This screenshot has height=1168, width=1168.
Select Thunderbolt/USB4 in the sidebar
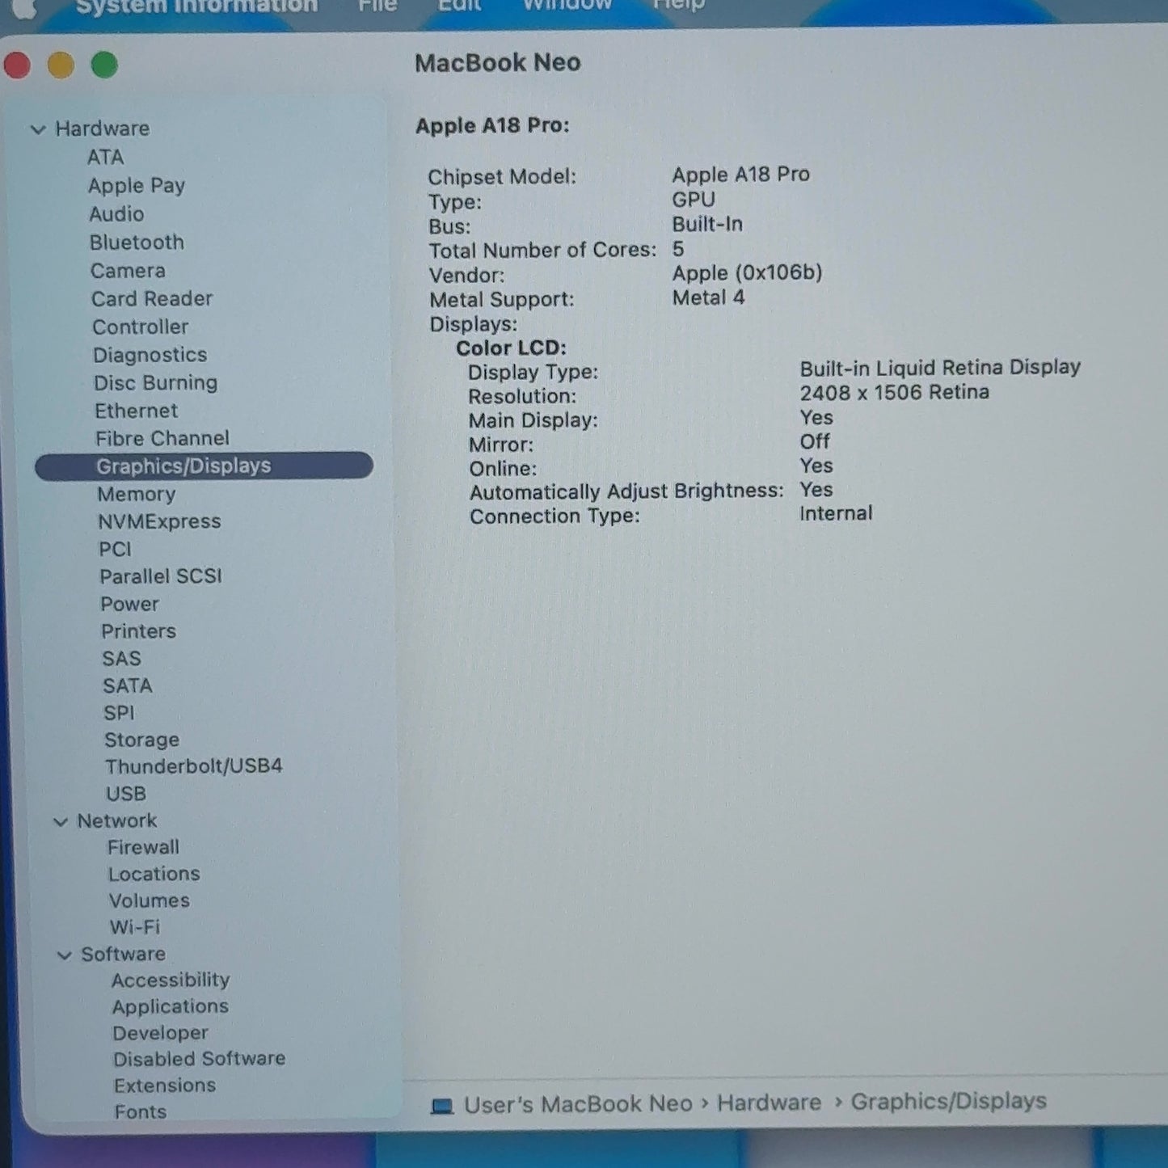(x=193, y=766)
